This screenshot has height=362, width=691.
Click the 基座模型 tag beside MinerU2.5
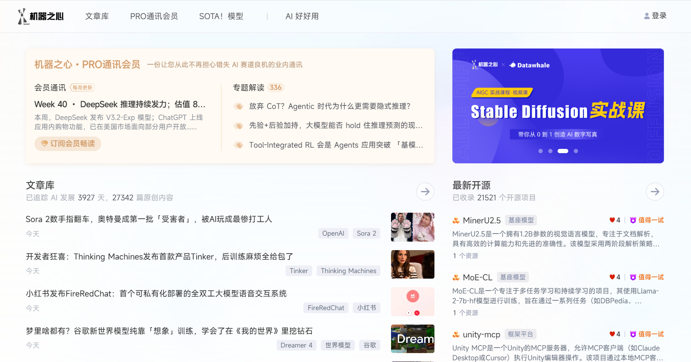pyautogui.click(x=521, y=220)
